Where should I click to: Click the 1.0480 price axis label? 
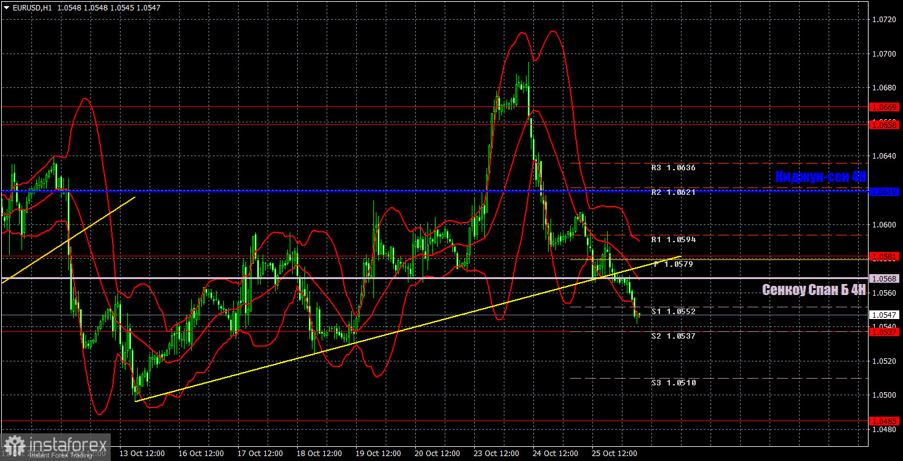pyautogui.click(x=885, y=429)
